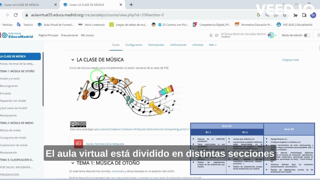Open the Competencia Digital bookmark
Screen dimensions: 320x180
212,25
